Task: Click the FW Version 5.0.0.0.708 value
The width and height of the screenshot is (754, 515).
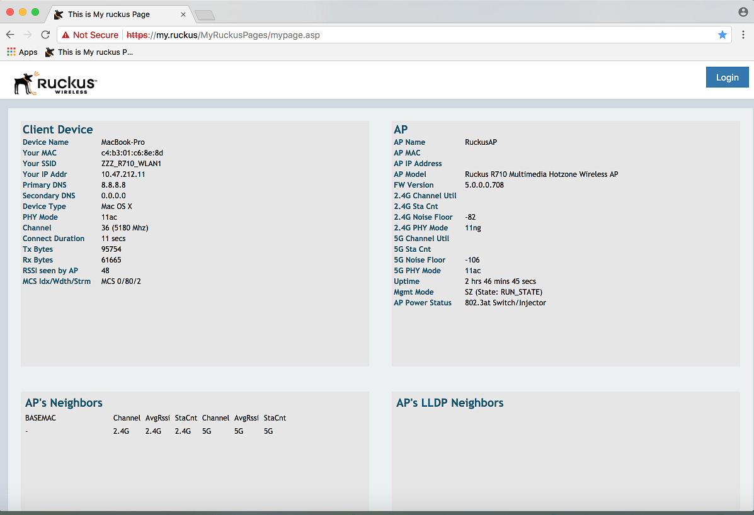Action: (484, 185)
